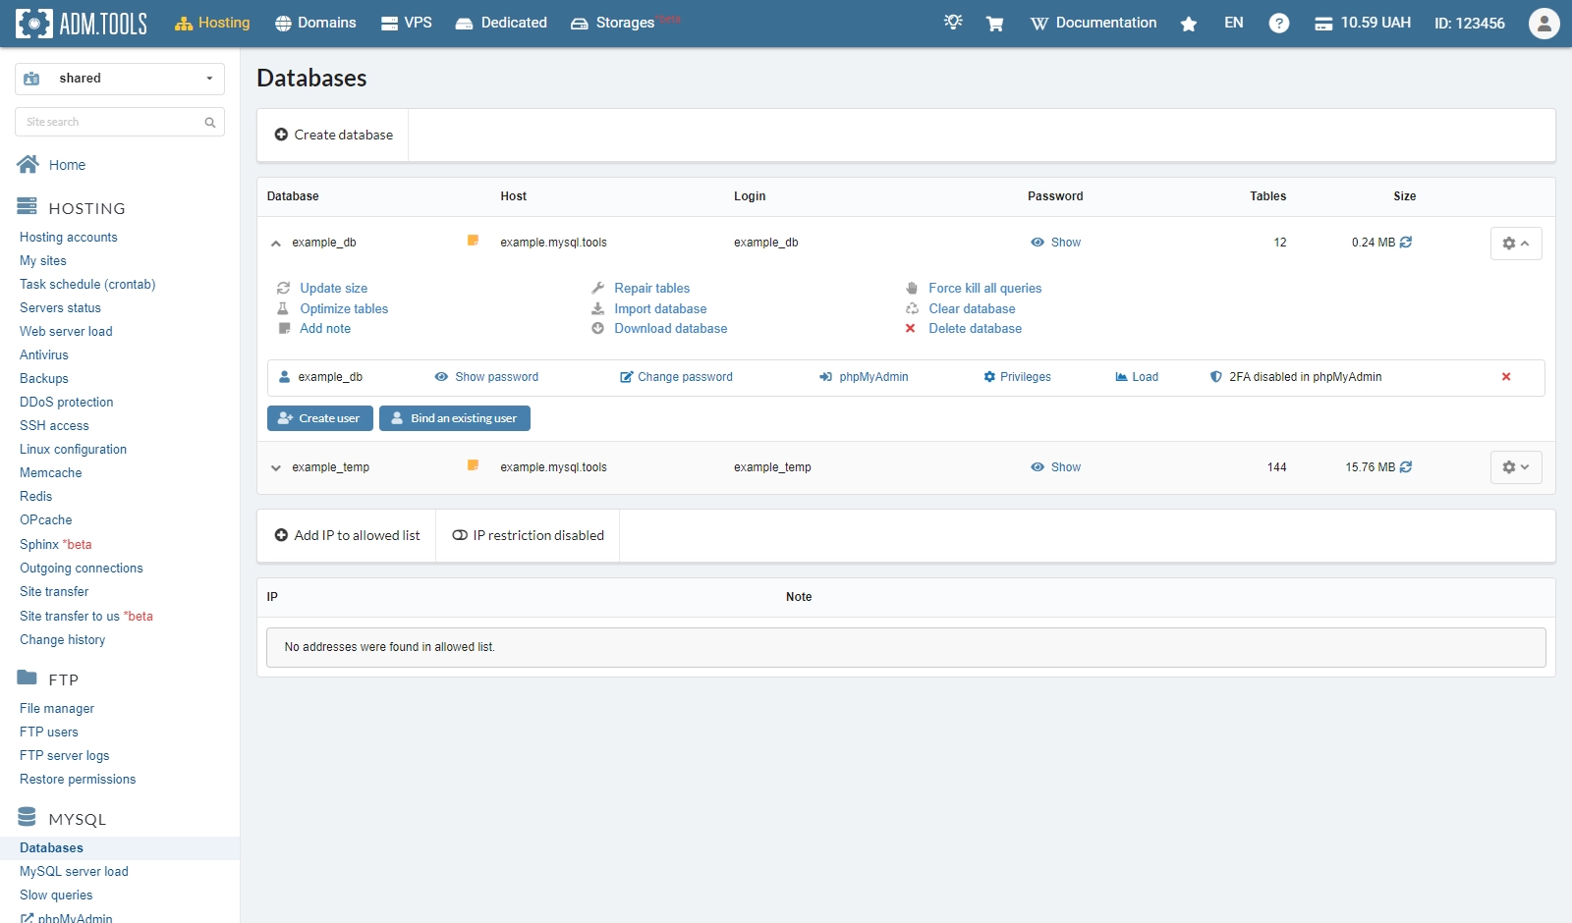Click the favorites star icon
This screenshot has height=923, width=1572.
[1189, 22]
